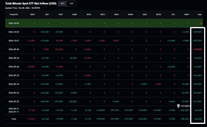207x127 pixels.
Task: Click the +14.60M BTC value
Action: point(171,41)
